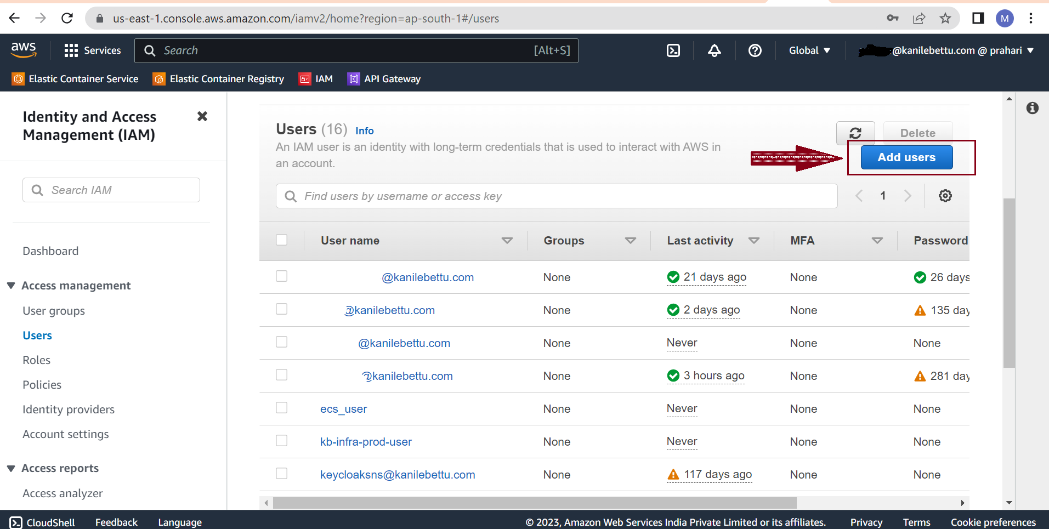Open the account menu dropdown
Screen dimensions: 1049x529
point(946,50)
